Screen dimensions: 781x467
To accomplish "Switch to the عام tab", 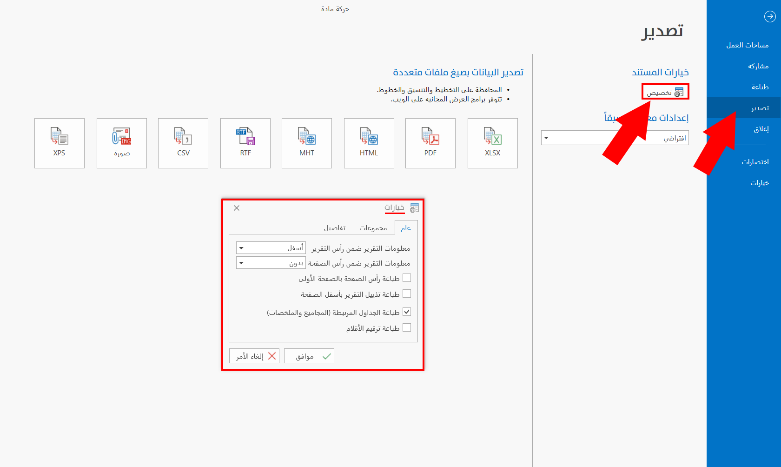I will 406,227.
